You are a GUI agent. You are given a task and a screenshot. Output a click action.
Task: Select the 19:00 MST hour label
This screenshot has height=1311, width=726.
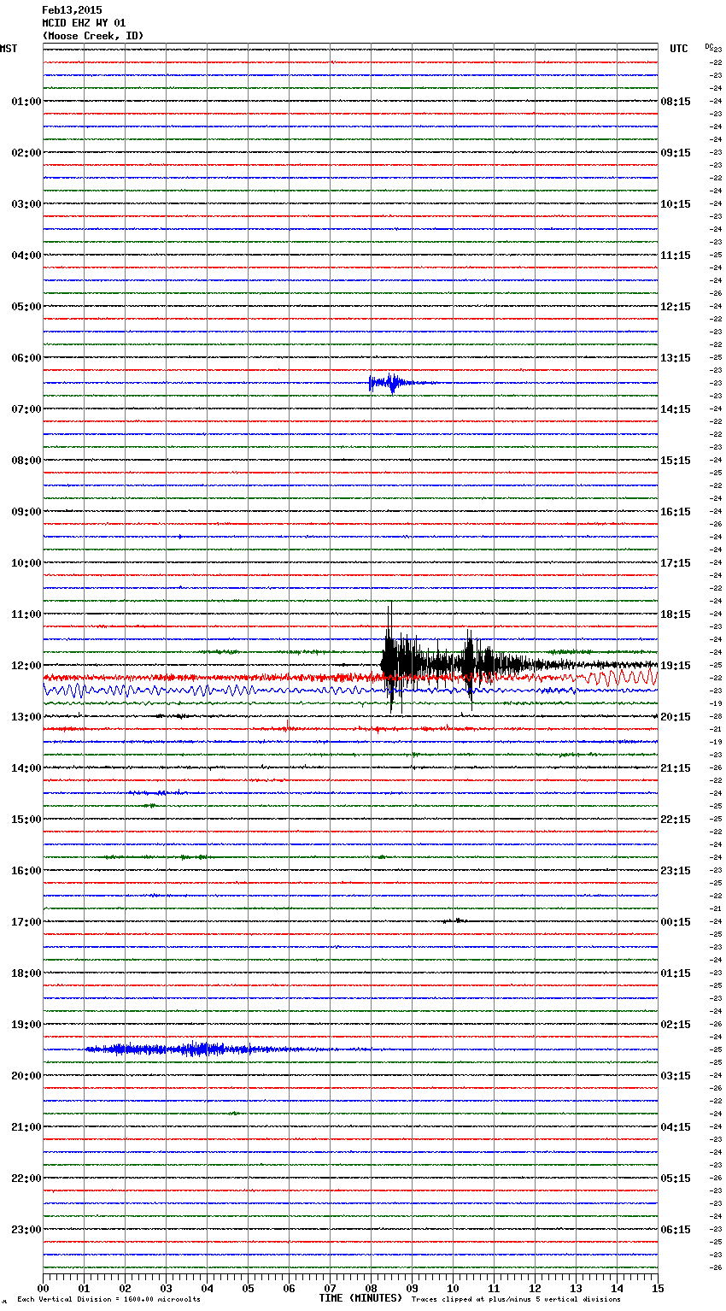26,1025
